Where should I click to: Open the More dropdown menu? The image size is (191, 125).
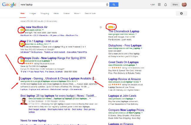tap(77, 13)
